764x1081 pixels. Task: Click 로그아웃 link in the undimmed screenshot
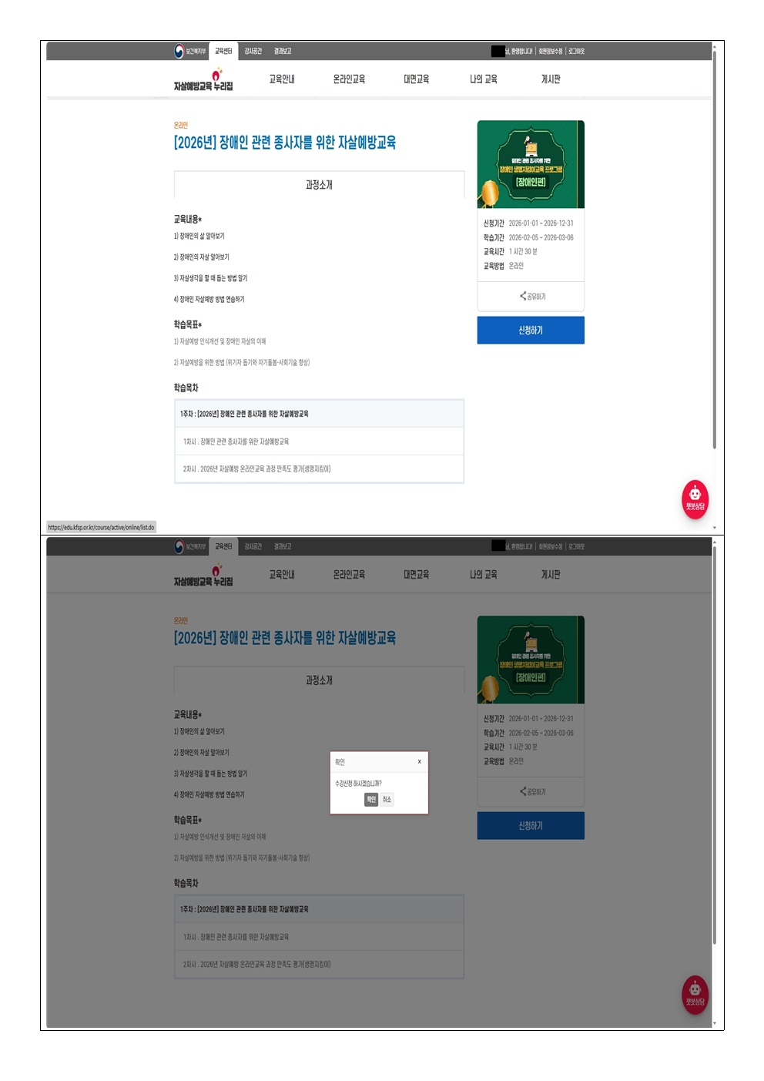click(577, 51)
